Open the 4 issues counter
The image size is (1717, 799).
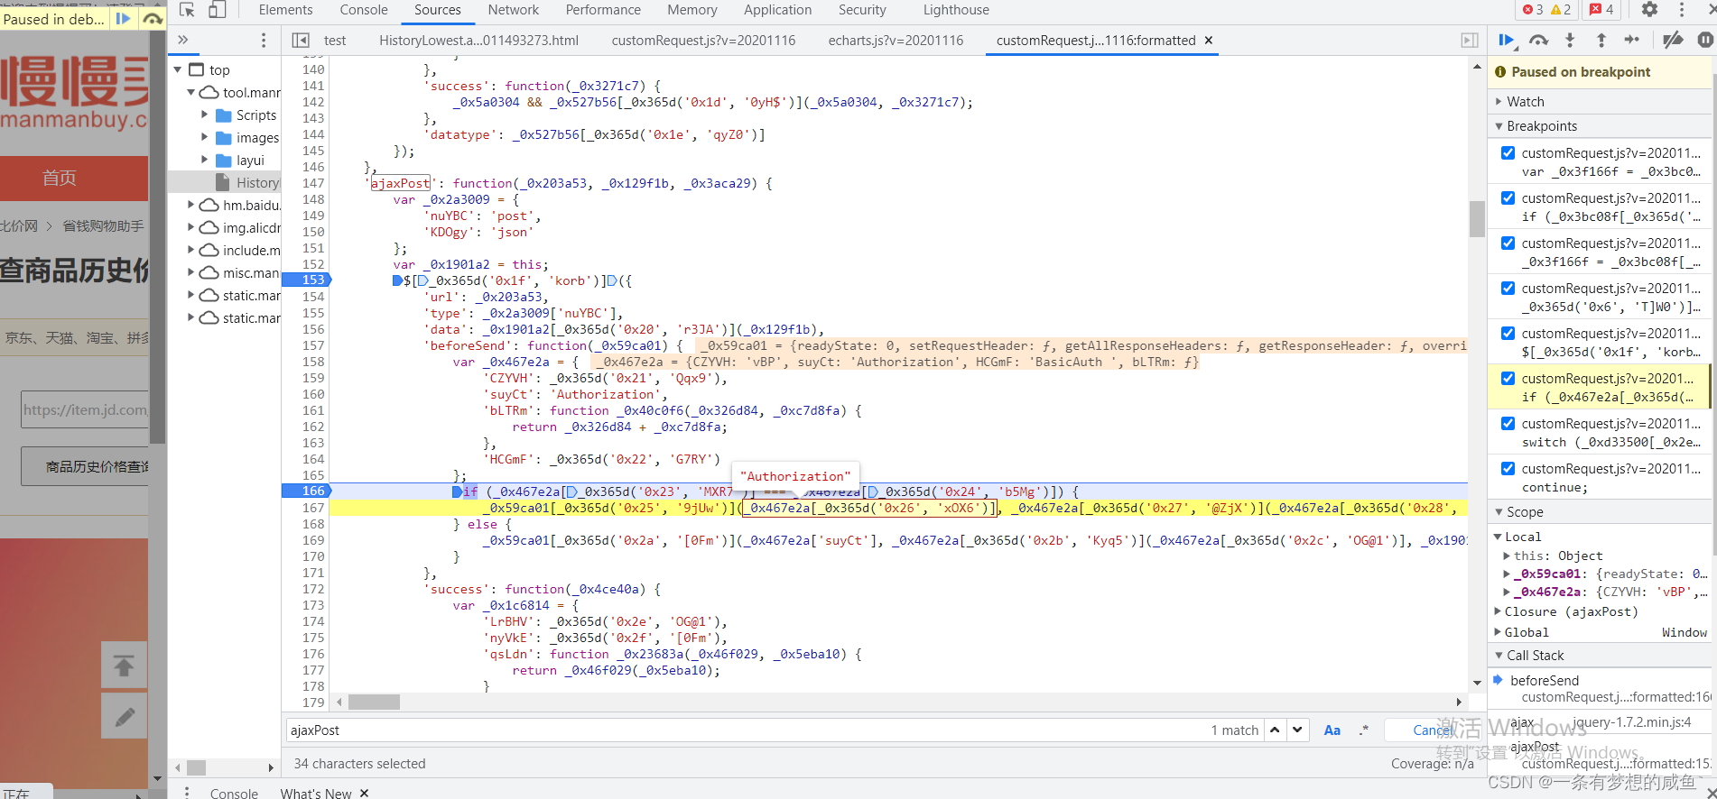coord(1601,10)
